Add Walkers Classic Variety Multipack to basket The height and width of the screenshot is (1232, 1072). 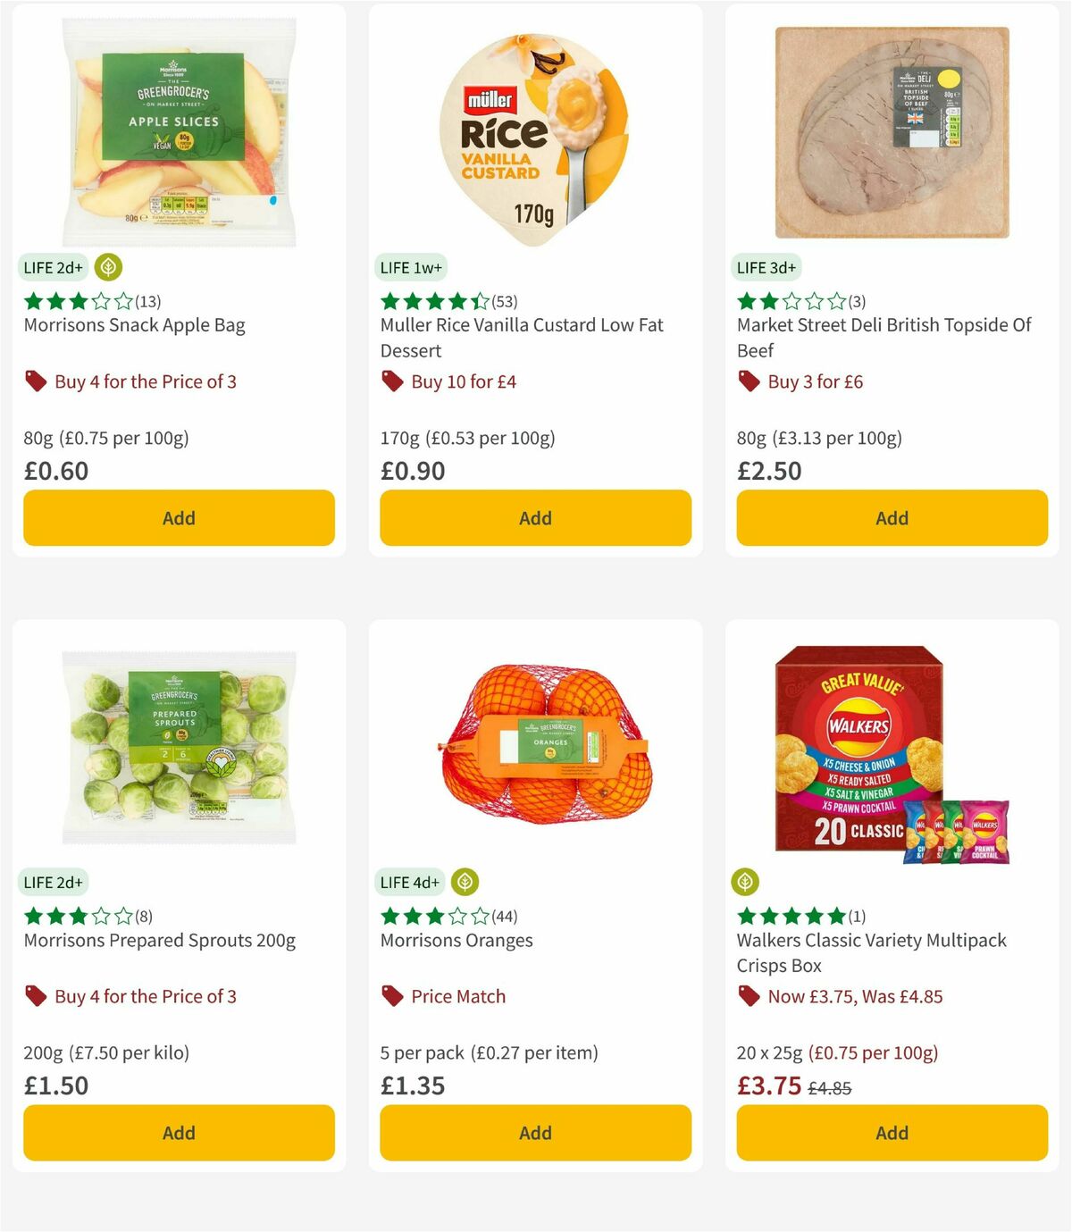[891, 1132]
